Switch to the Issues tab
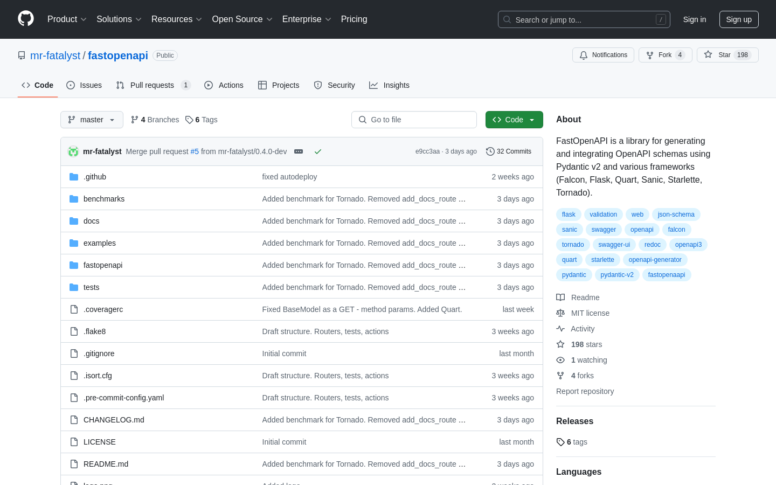776x485 pixels. 84,85
